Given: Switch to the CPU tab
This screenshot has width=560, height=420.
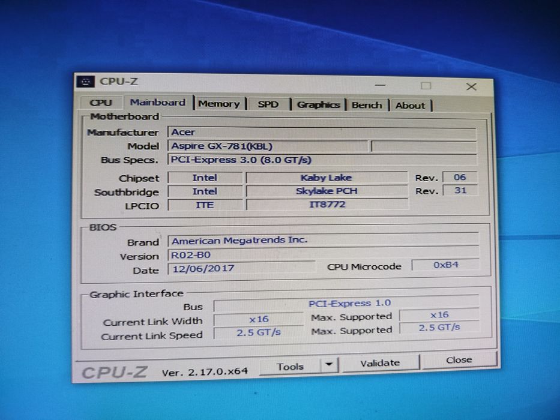Looking at the screenshot, I should coord(101,103).
